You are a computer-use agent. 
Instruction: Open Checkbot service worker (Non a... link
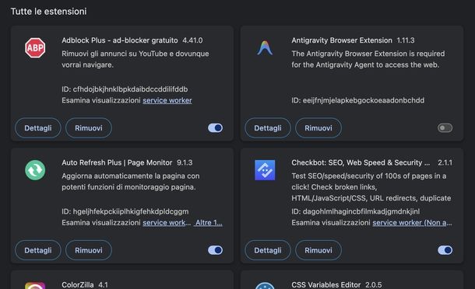pyautogui.click(x=412, y=222)
